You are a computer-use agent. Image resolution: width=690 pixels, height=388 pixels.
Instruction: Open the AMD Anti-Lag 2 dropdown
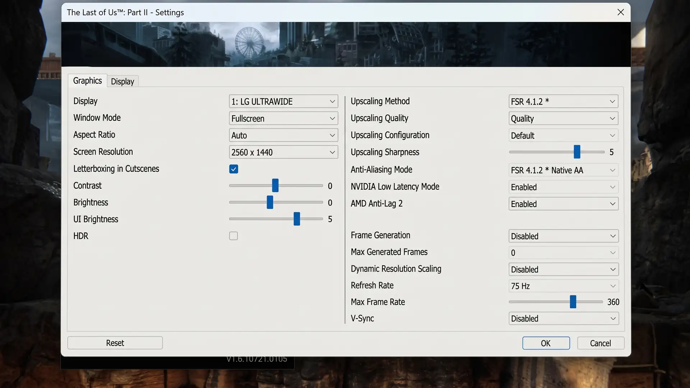click(x=563, y=204)
